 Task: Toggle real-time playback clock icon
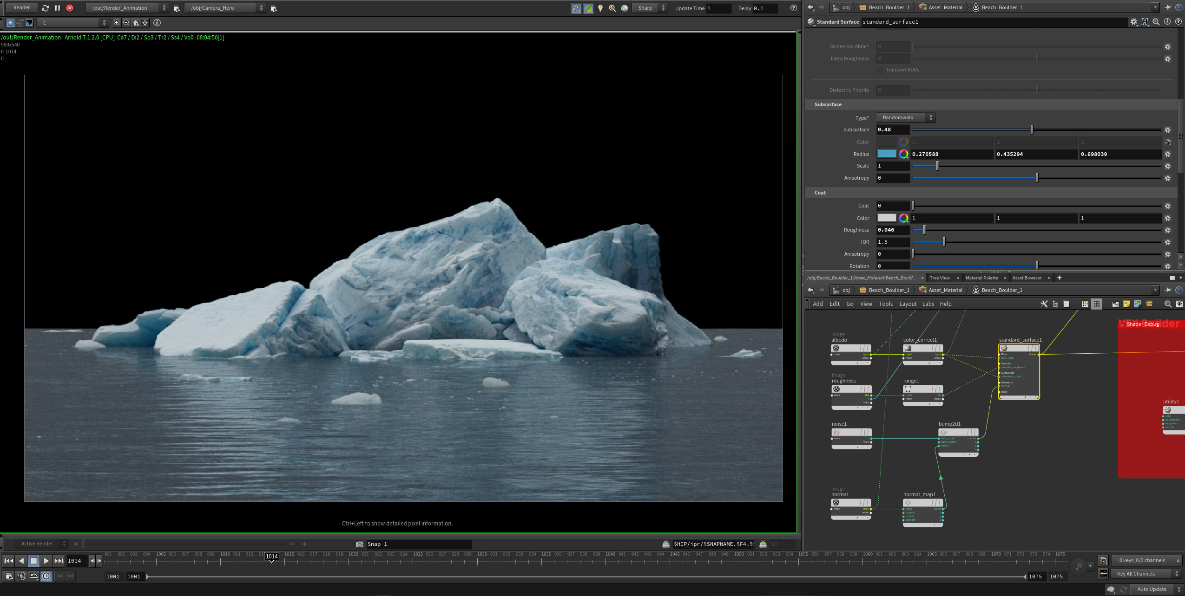click(46, 576)
